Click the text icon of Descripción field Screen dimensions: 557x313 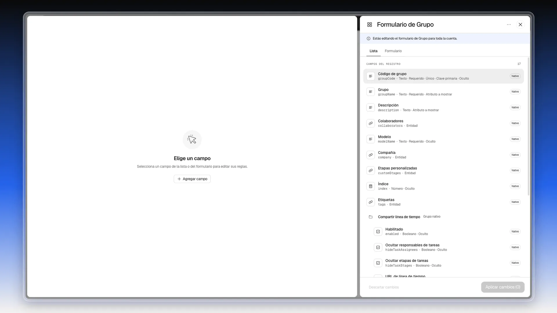370,108
